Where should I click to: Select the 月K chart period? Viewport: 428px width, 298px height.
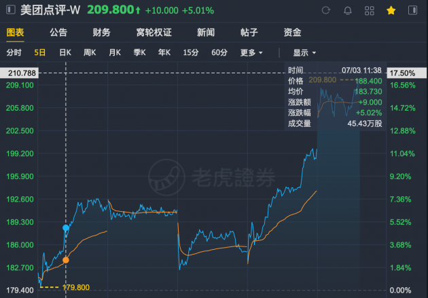(x=115, y=52)
